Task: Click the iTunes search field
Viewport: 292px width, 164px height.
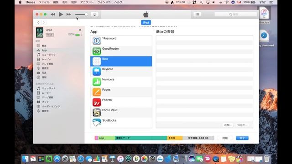Action: (235, 14)
